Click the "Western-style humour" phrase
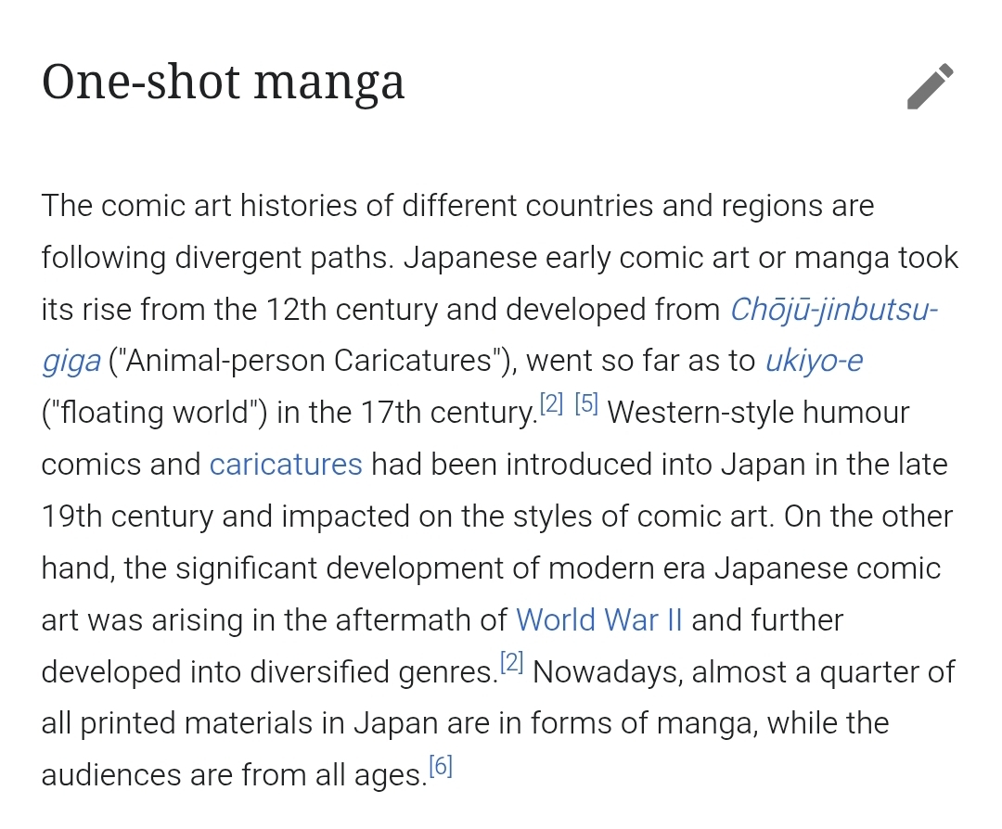The width and height of the screenshot is (1002, 829). 758,413
